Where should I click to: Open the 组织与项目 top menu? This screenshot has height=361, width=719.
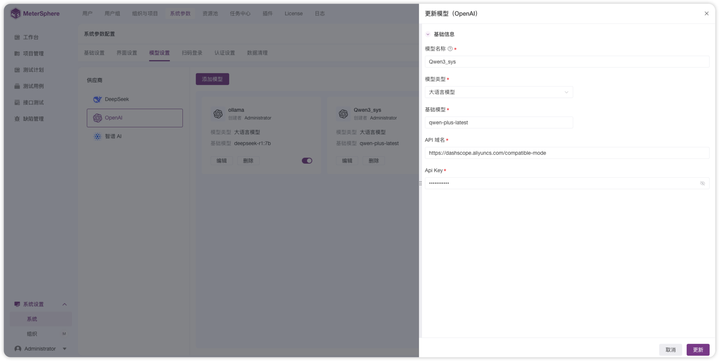[x=145, y=13]
